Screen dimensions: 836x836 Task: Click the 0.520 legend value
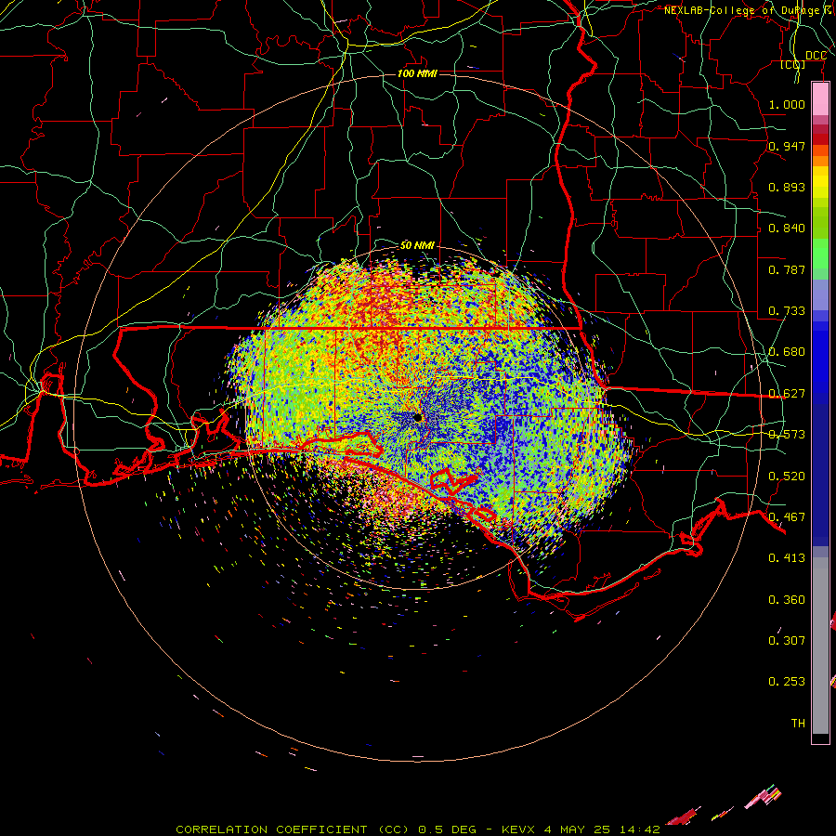pos(787,477)
